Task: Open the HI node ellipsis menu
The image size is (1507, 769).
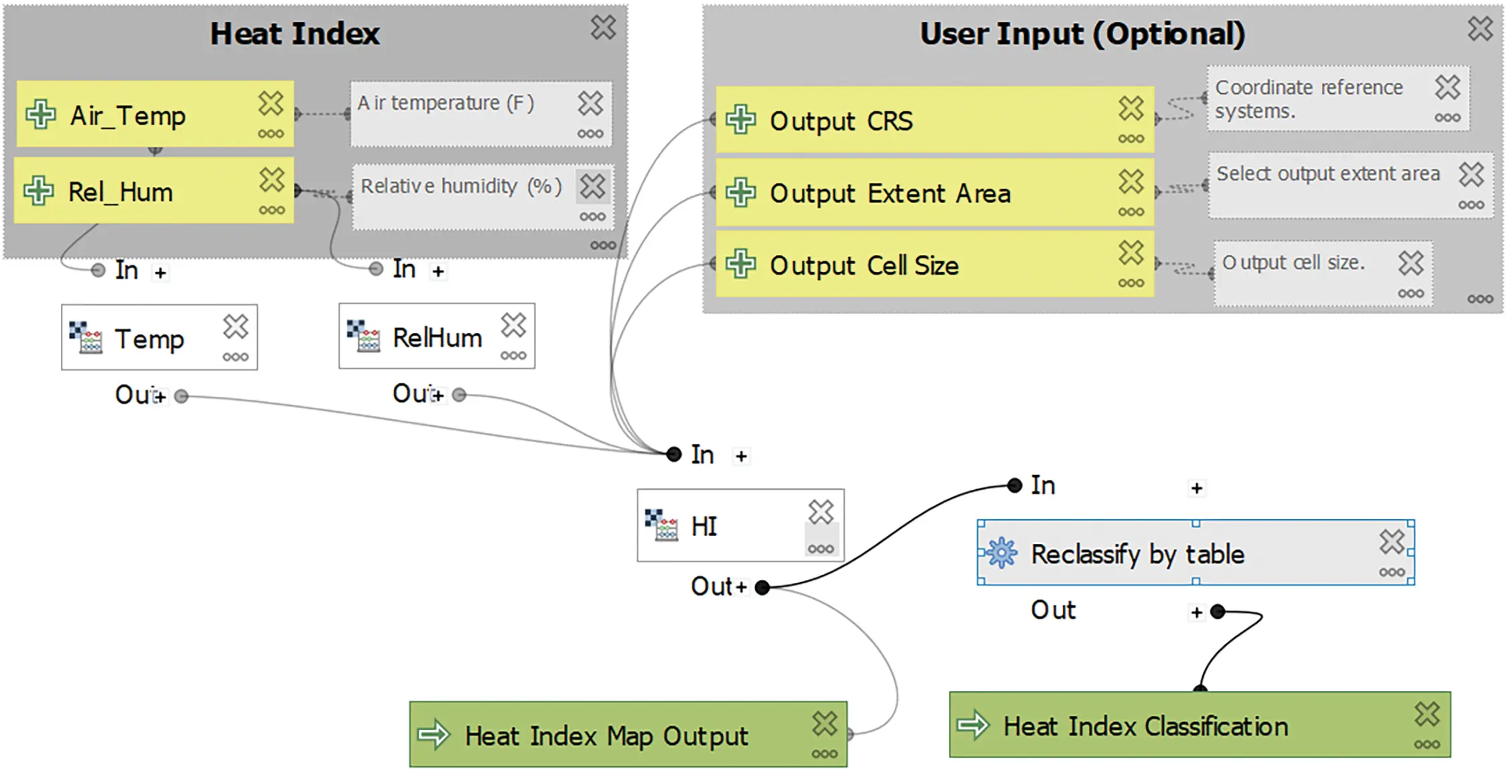Action: tap(820, 549)
